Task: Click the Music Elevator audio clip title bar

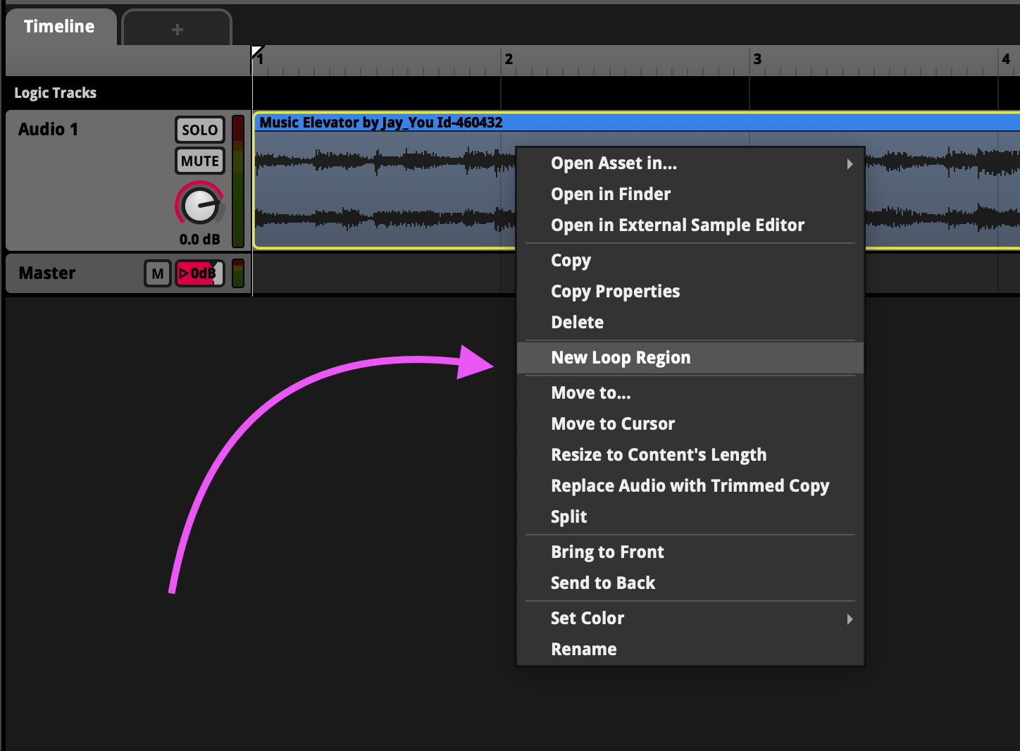Action: [380, 123]
